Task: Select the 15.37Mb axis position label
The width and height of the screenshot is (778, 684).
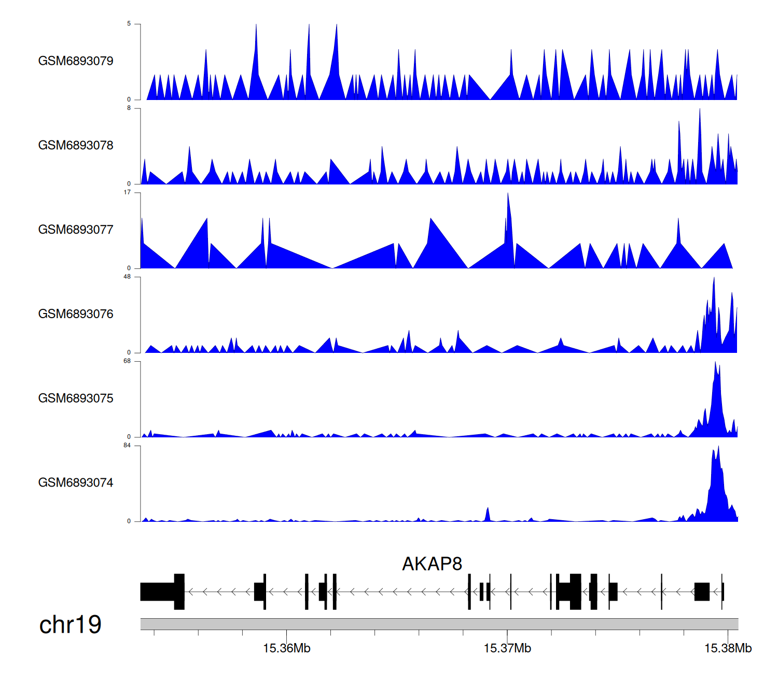Action: point(507,648)
